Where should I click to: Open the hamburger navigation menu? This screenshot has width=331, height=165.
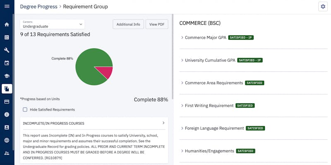pyautogui.click(x=7, y=7)
